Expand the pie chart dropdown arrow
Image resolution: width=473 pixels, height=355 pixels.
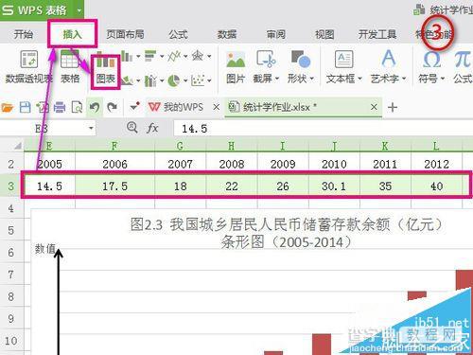pyautogui.click(x=185, y=80)
